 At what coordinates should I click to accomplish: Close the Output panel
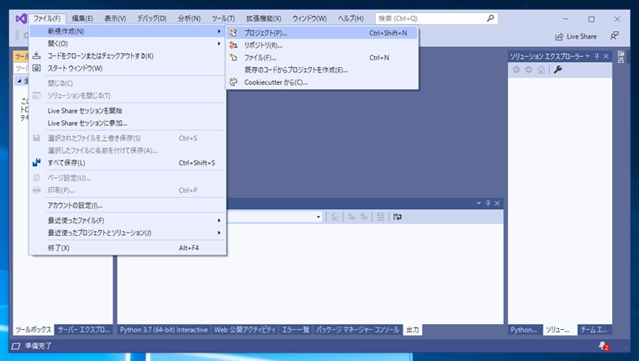click(497, 203)
